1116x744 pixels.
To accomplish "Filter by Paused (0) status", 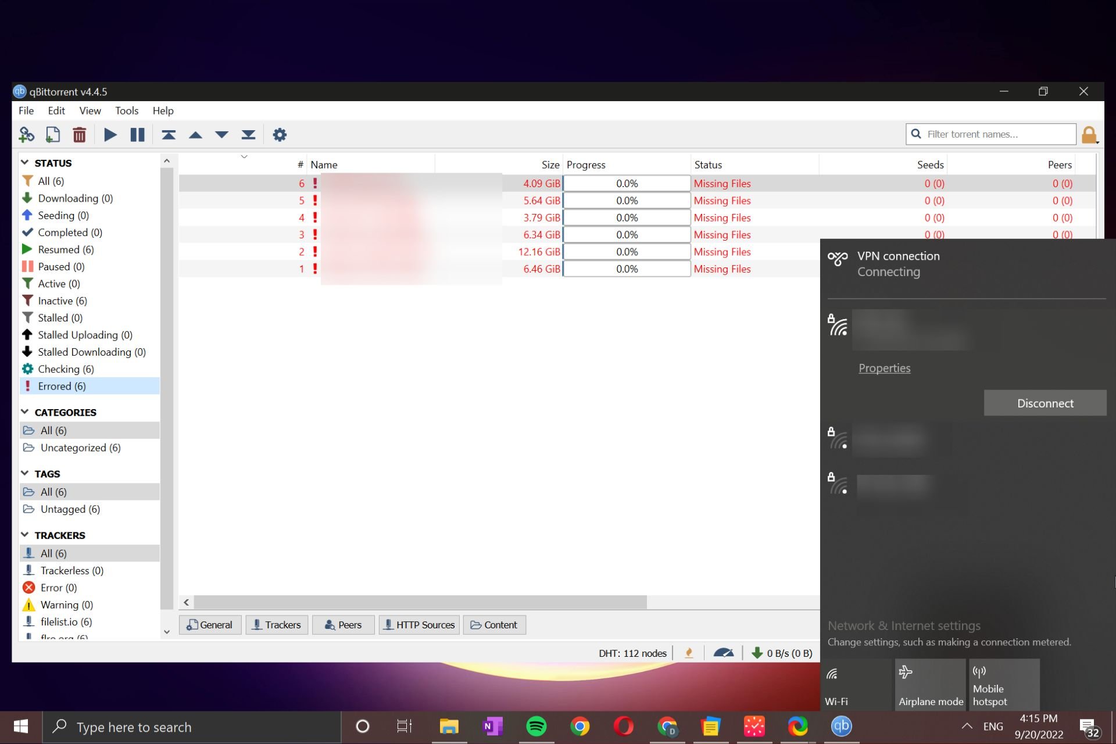I will tap(61, 266).
